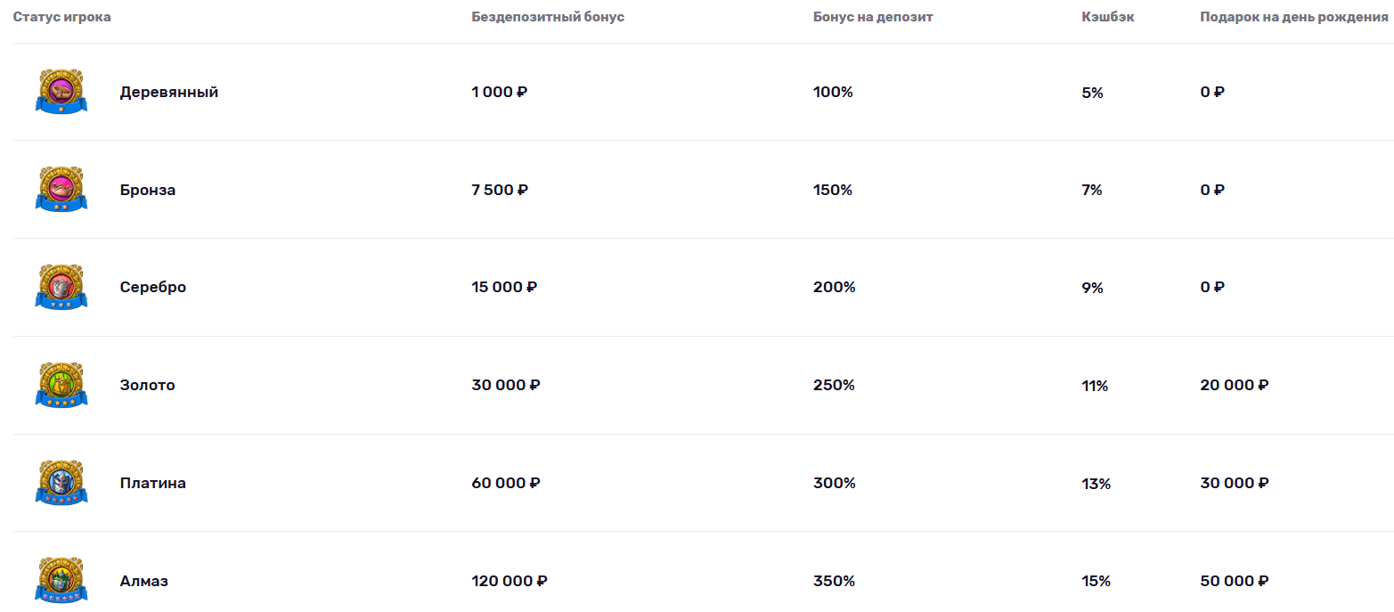Image resolution: width=1394 pixels, height=612 pixels.
Task: Click the Бронза status badge icon
Action: pyautogui.click(x=61, y=190)
